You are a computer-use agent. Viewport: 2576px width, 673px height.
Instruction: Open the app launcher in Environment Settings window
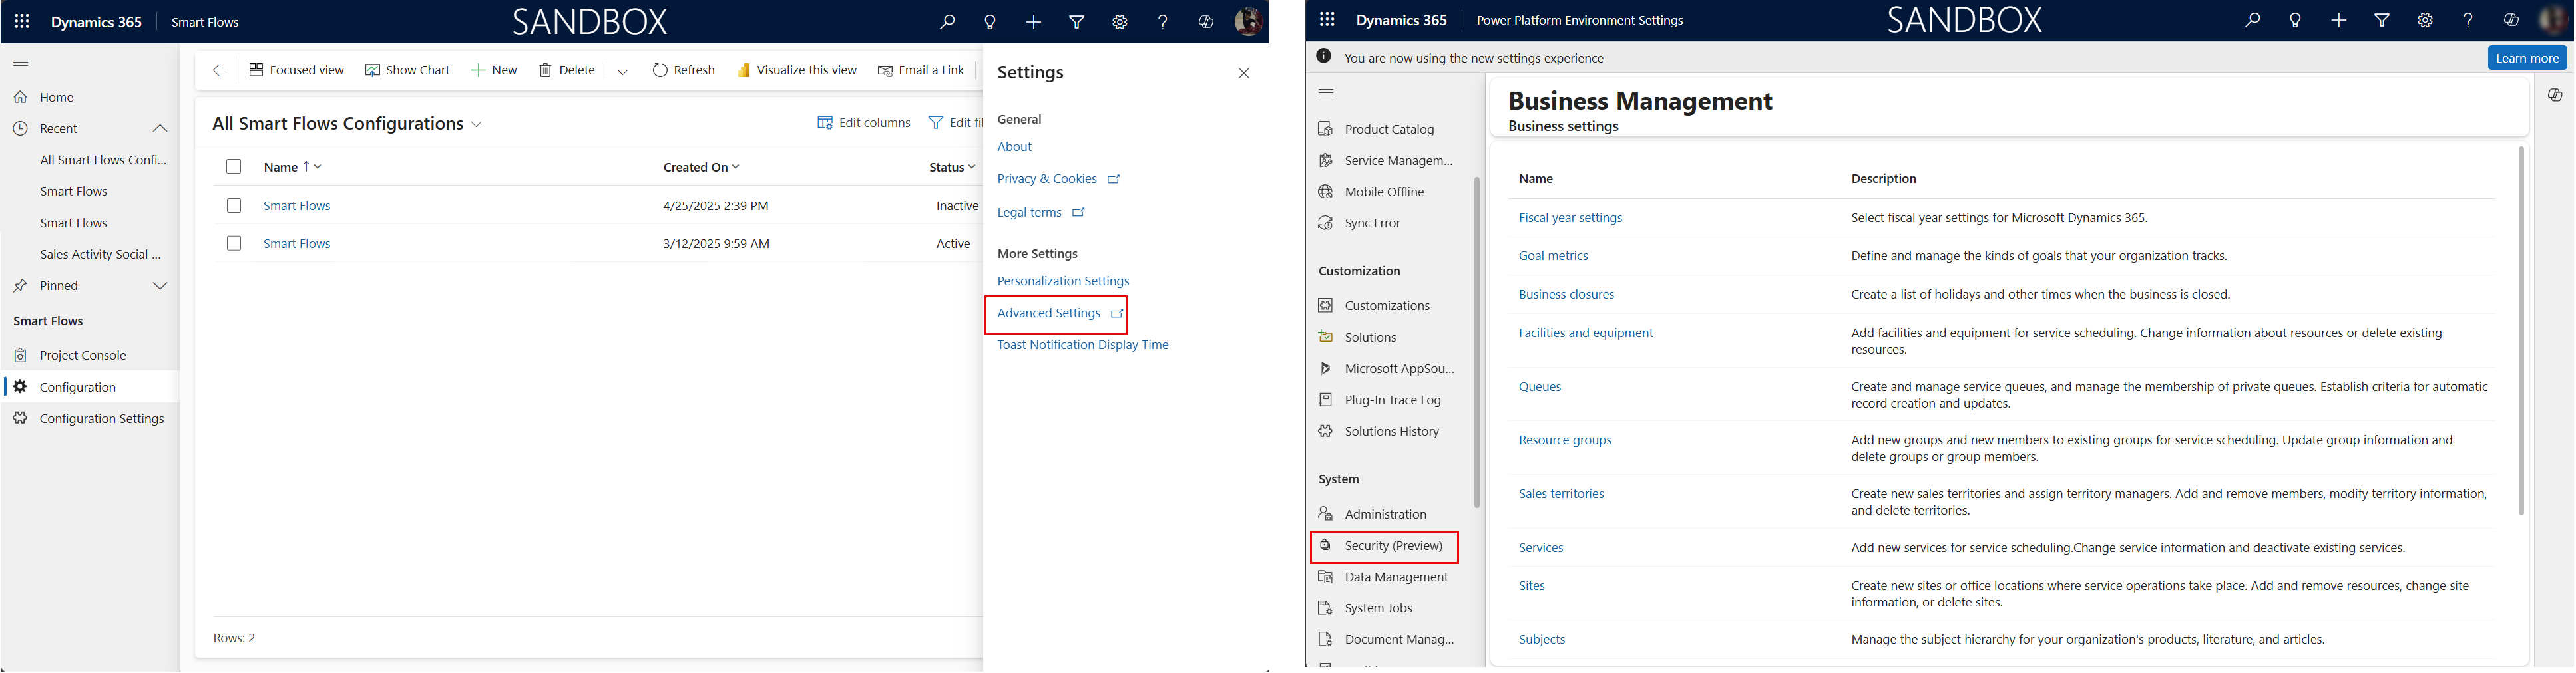[1327, 20]
